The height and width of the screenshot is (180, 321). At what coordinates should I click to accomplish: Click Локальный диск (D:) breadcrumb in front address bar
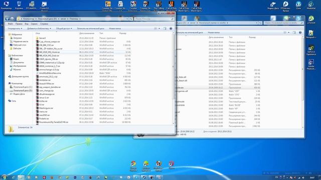(x=47, y=19)
